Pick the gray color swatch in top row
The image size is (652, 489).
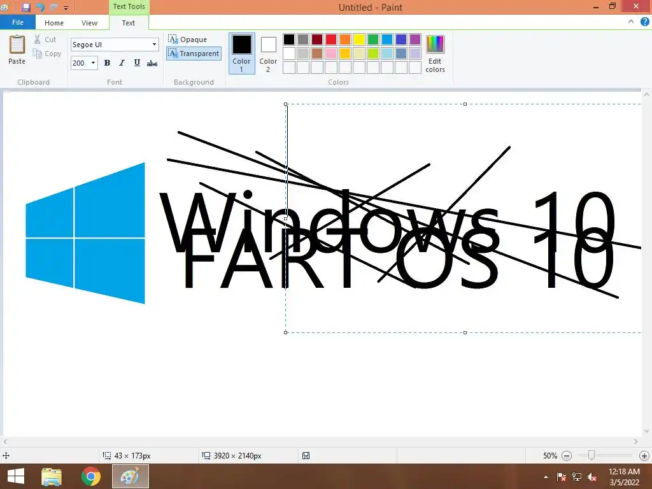[x=303, y=39]
